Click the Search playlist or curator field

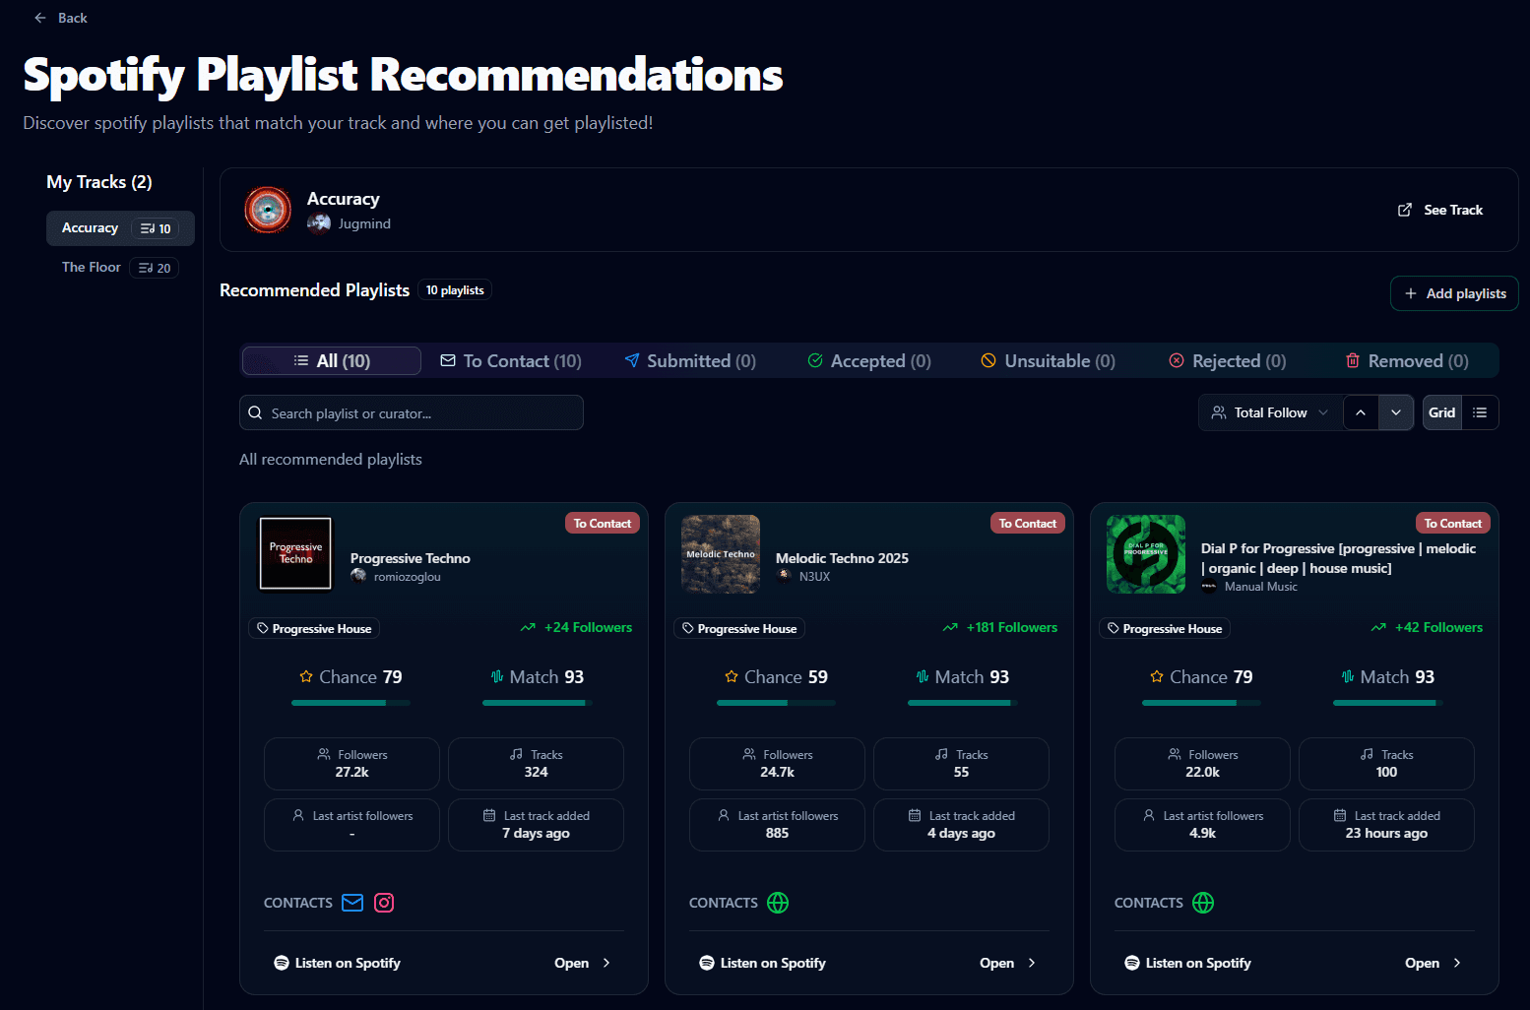pos(412,413)
